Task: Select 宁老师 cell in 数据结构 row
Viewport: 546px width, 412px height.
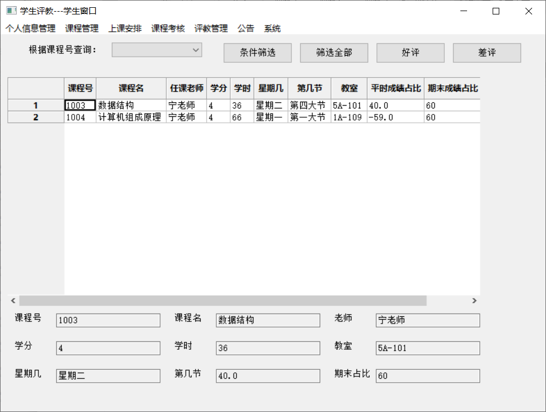Action: (x=187, y=105)
